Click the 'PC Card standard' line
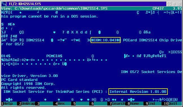 (19, 80)
